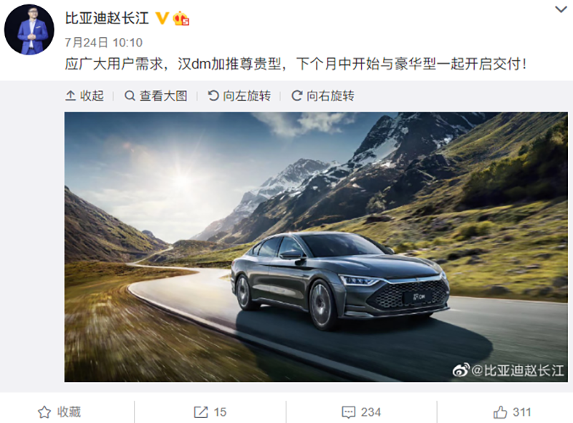
Task: Click the yellow V verified badge
Action: click(162, 18)
